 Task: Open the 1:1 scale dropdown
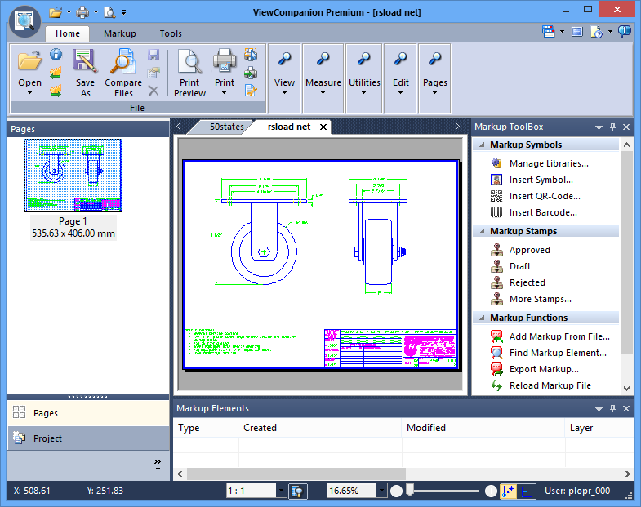pos(281,491)
